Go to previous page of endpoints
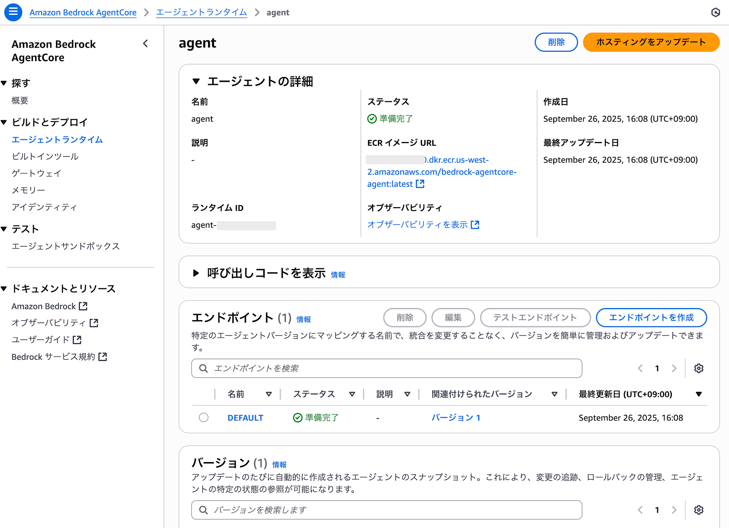This screenshot has width=729, height=528. tap(640, 368)
